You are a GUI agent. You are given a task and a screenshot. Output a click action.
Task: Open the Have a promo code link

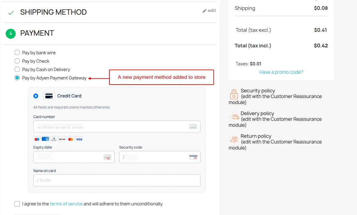pyautogui.click(x=281, y=72)
